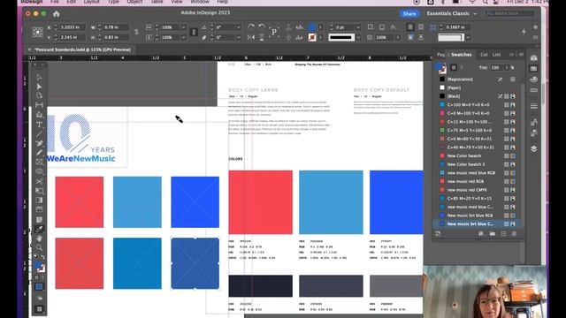566x318 pixels.
Task: Open the Layers panel icon in dock
Action: (534, 148)
